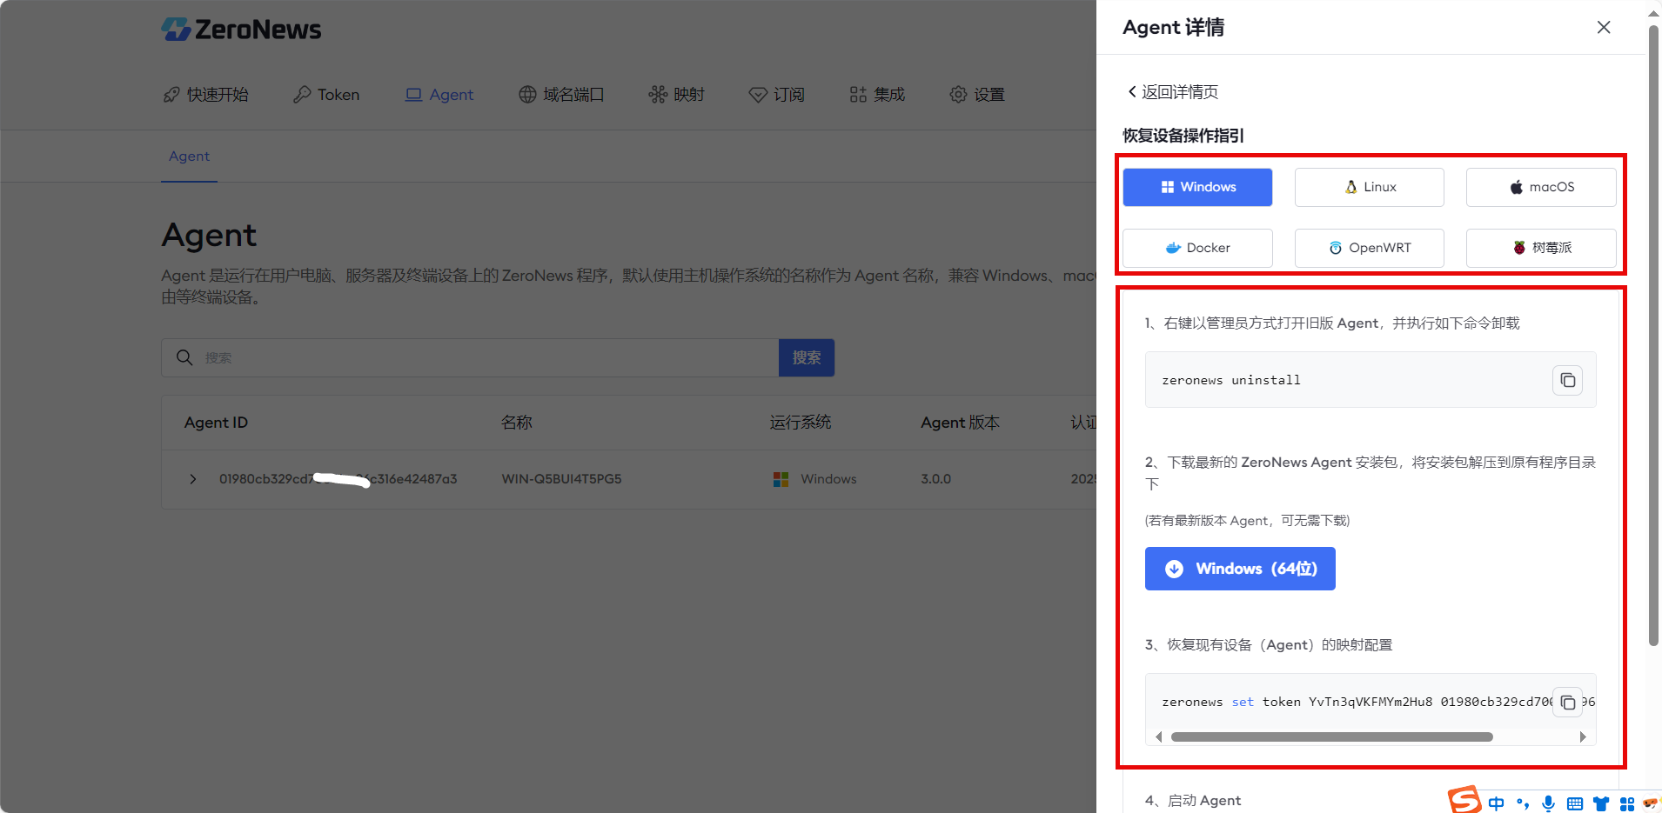Viewport: 1662px width, 813px height.
Task: Select the Agent navigation item
Action: (439, 95)
